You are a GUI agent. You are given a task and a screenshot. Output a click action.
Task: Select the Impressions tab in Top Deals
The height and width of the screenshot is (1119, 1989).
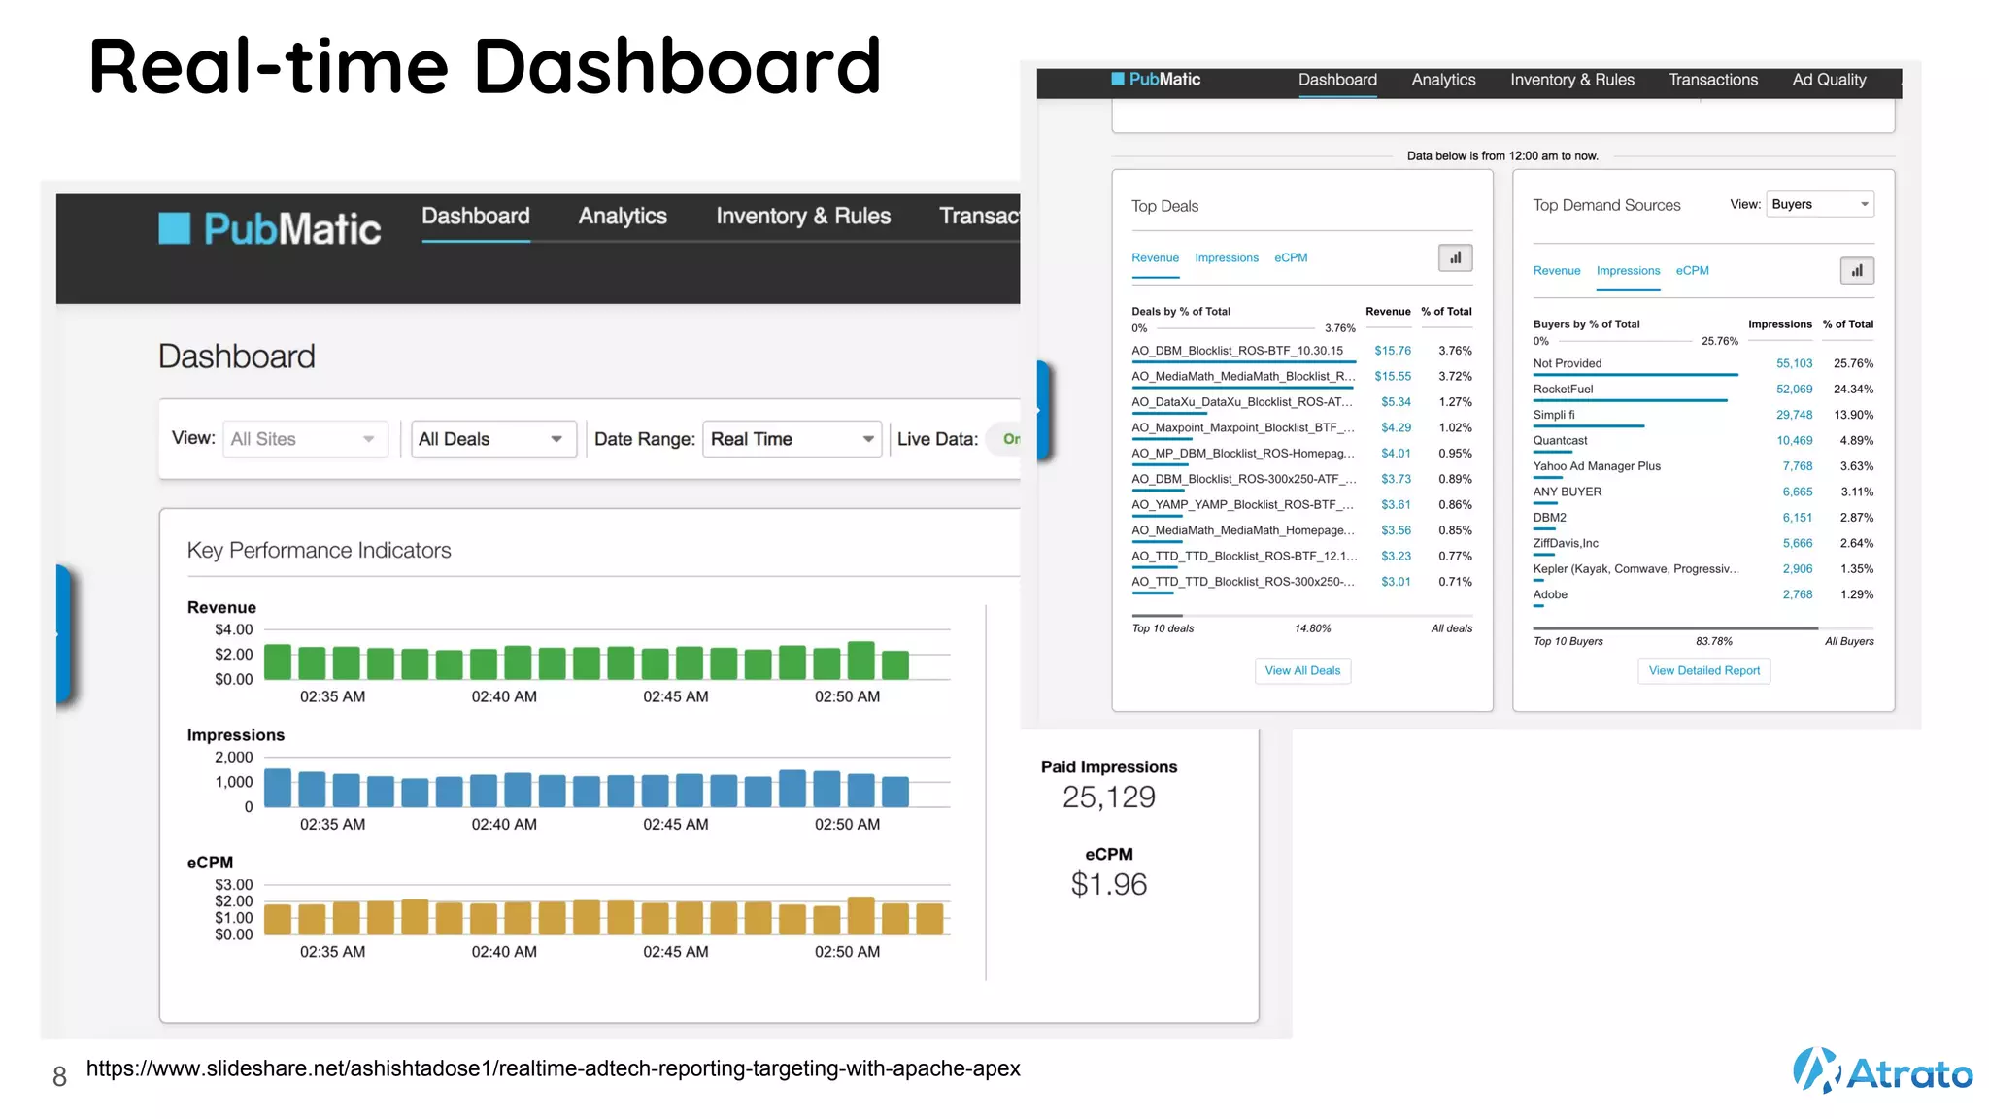(x=1226, y=258)
